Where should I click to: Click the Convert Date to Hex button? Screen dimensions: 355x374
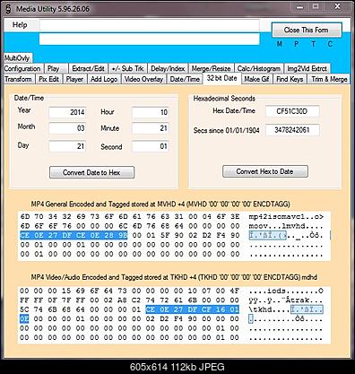91,172
